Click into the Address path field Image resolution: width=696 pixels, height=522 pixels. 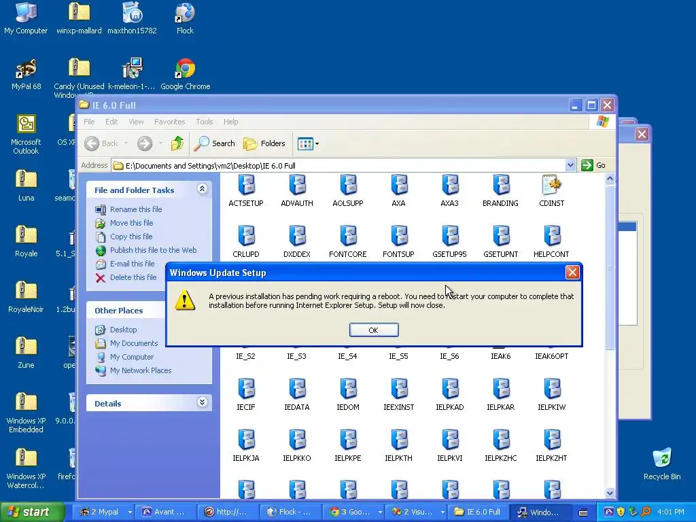(x=338, y=166)
